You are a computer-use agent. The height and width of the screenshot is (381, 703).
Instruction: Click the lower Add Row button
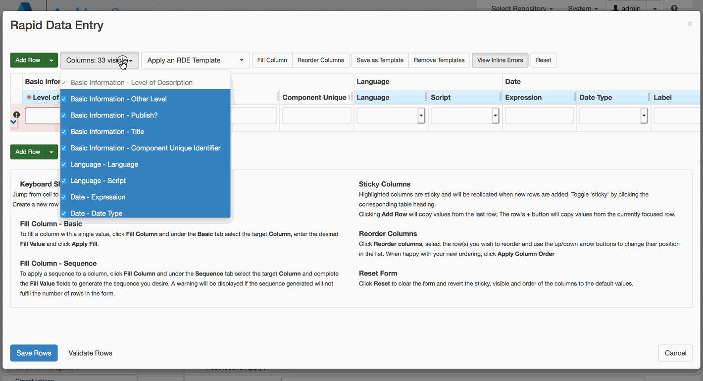tap(28, 152)
